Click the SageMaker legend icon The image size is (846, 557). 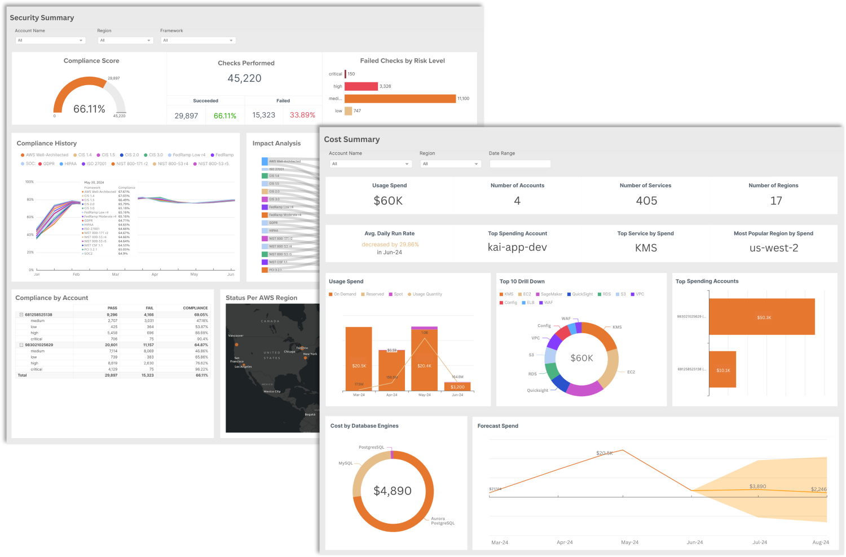coord(537,294)
